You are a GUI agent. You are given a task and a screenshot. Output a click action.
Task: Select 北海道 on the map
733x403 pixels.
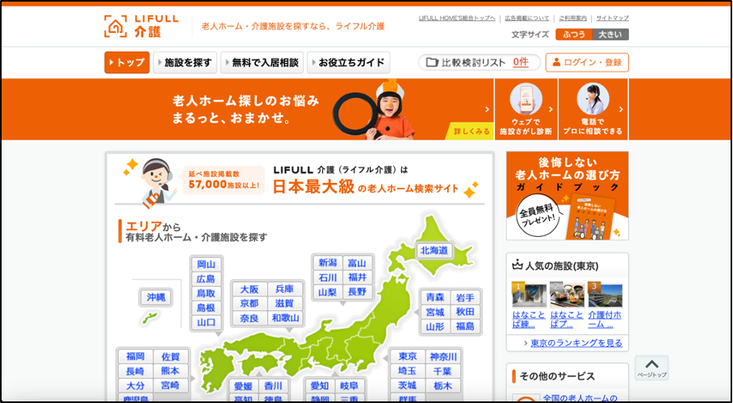click(x=434, y=251)
